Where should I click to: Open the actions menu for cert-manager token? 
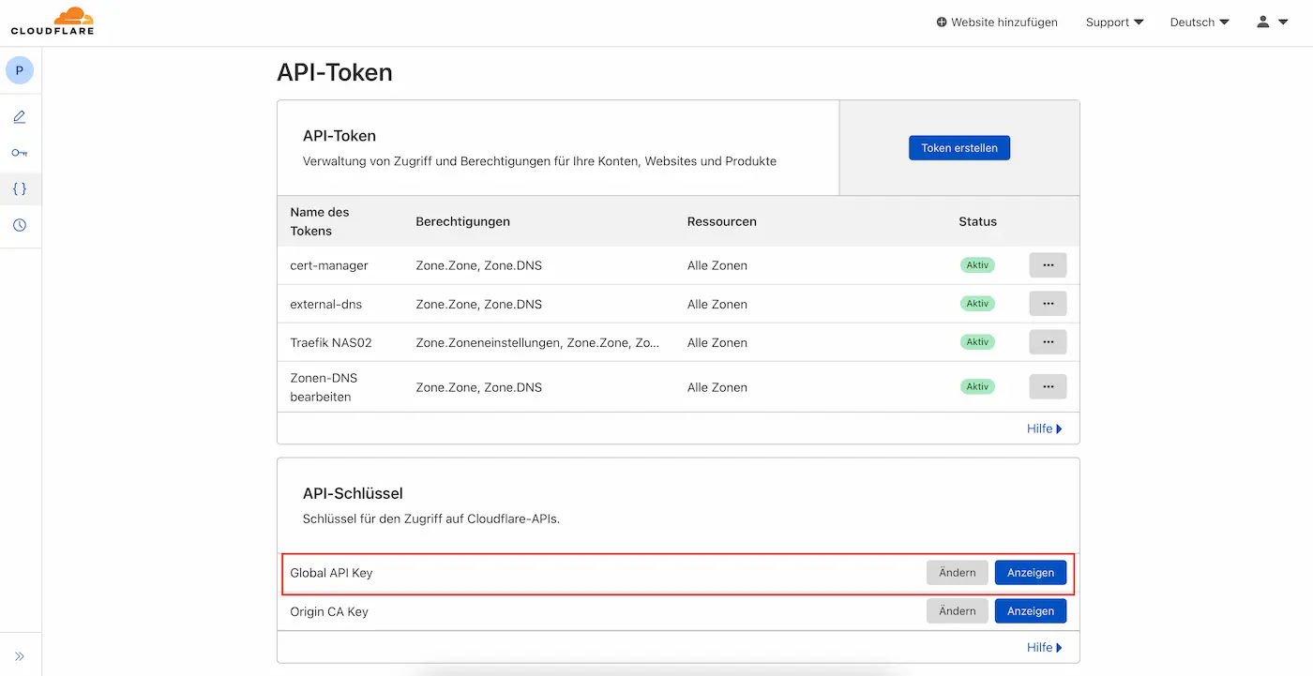(x=1048, y=264)
